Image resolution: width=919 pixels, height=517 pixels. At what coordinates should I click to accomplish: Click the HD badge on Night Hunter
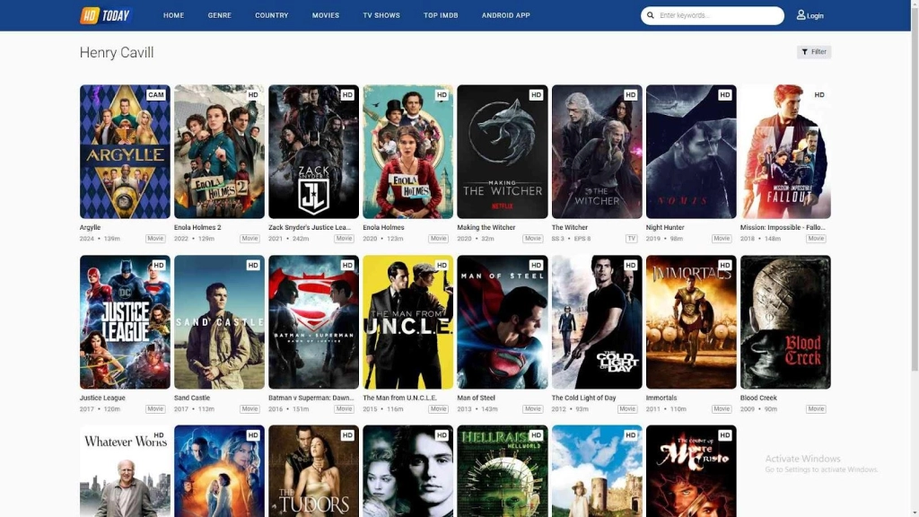725,94
